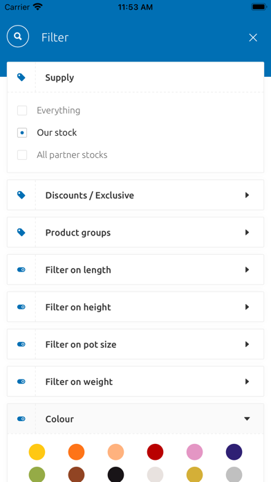Open the Filter on pot size section
271x482 pixels.
pyautogui.click(x=135, y=344)
